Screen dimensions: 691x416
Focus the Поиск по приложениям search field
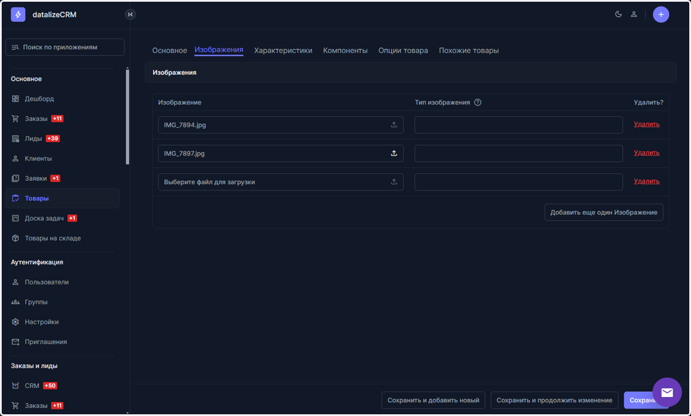coord(65,47)
